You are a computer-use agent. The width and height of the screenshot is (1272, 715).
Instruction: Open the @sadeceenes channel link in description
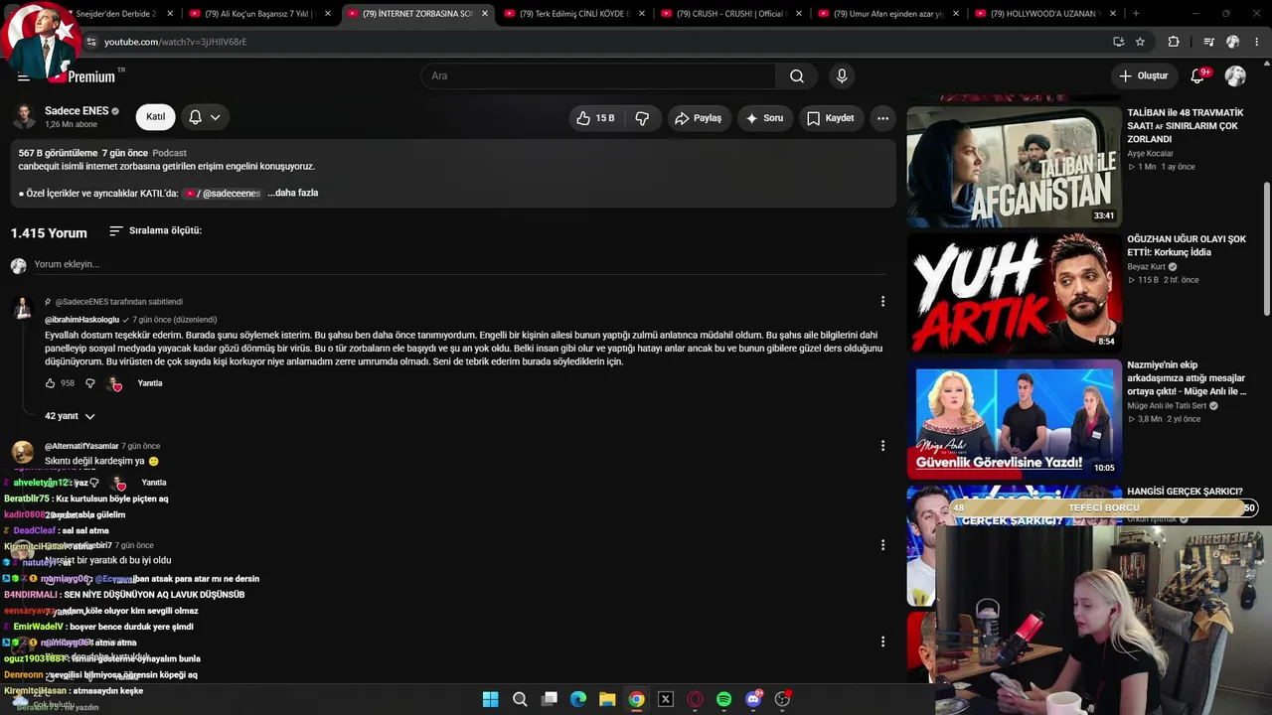pos(224,194)
